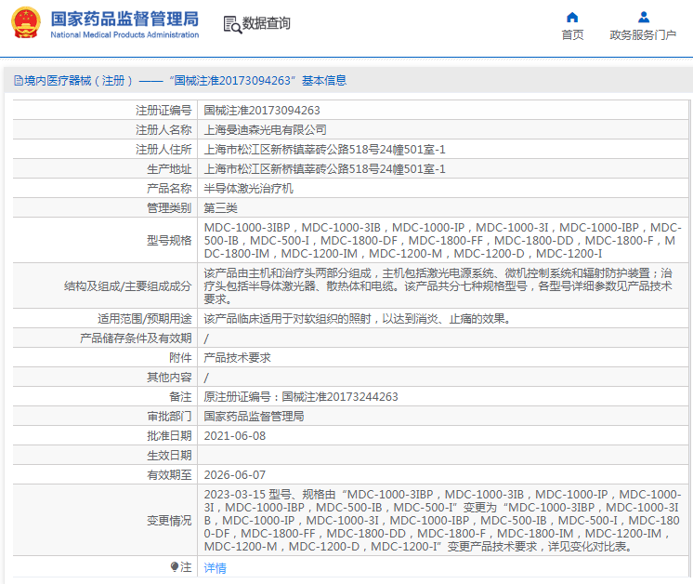693x584 pixels.
Task: Open the 详情 link
Action: [x=216, y=567]
